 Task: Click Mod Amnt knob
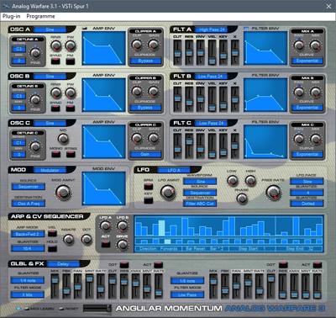[x=63, y=192]
